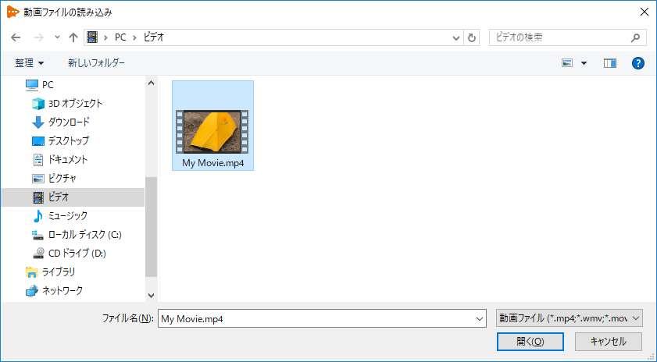Go back with the left arrow

point(16,37)
